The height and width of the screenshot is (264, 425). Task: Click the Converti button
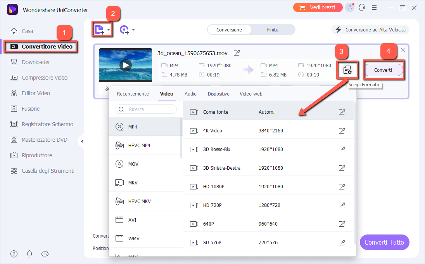tap(383, 70)
